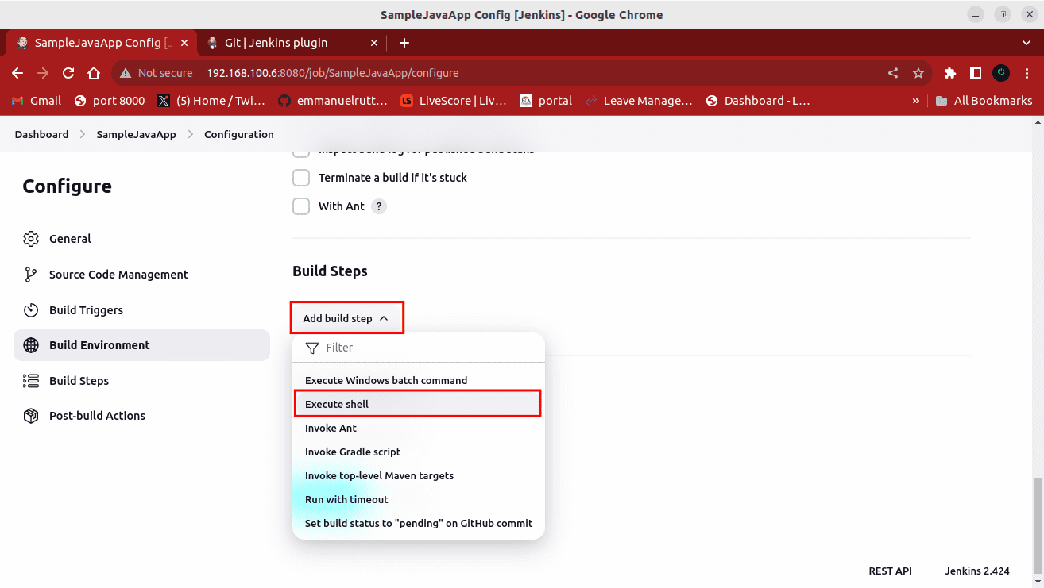1044x588 pixels.
Task: Click the Build Triggers clock icon
Action: 31,310
